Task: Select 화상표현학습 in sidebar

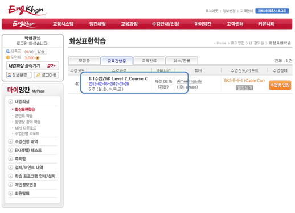Action: tap(25, 110)
